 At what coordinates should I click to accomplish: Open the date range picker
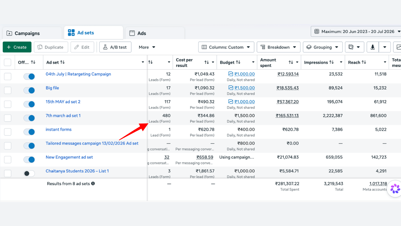357,31
